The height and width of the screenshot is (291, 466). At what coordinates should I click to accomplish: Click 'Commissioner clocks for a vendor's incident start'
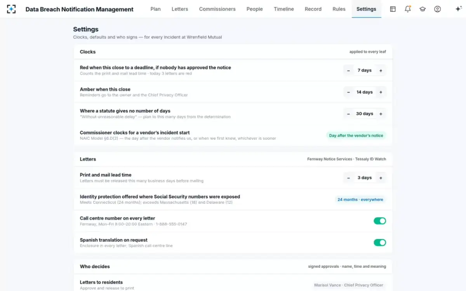coord(135,133)
